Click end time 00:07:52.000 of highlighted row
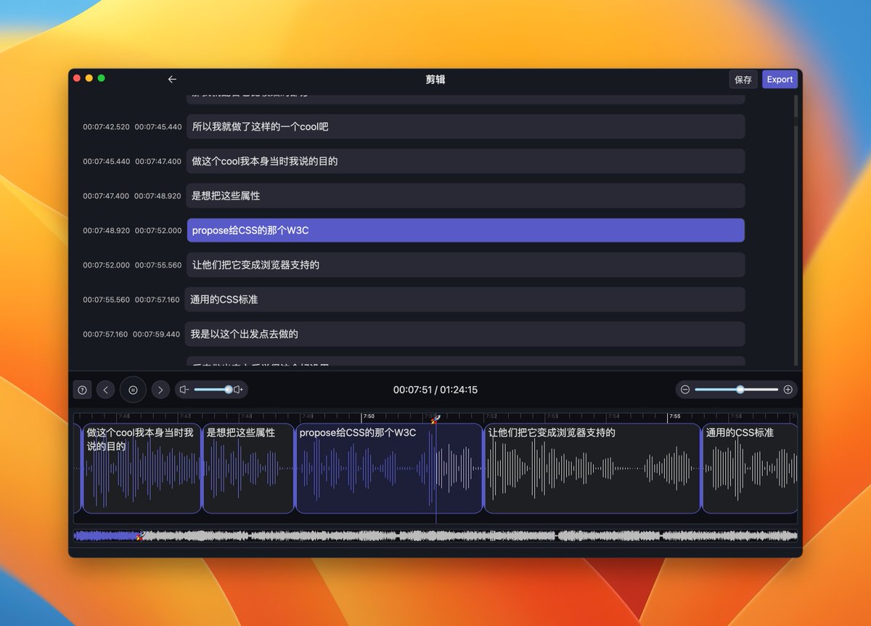Viewport: 871px width, 626px height. tap(158, 231)
